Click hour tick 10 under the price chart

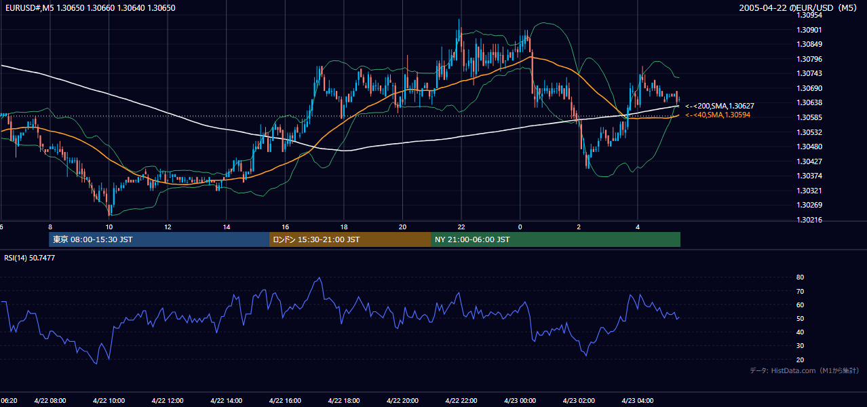[x=109, y=227]
